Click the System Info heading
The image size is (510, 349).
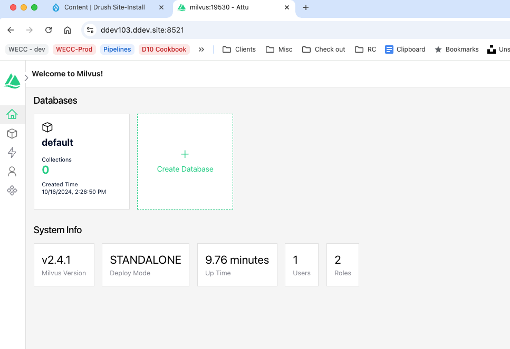click(x=57, y=230)
